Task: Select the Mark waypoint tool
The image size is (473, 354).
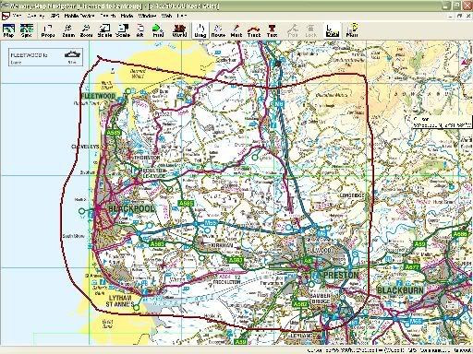Action: pyautogui.click(x=236, y=30)
